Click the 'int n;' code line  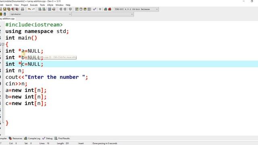pyautogui.click(x=15, y=70)
